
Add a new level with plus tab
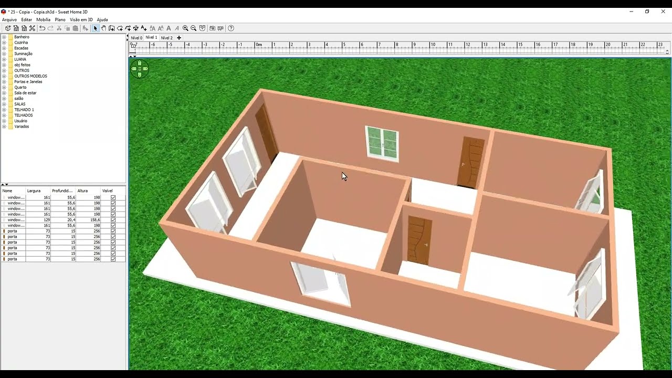click(x=179, y=38)
